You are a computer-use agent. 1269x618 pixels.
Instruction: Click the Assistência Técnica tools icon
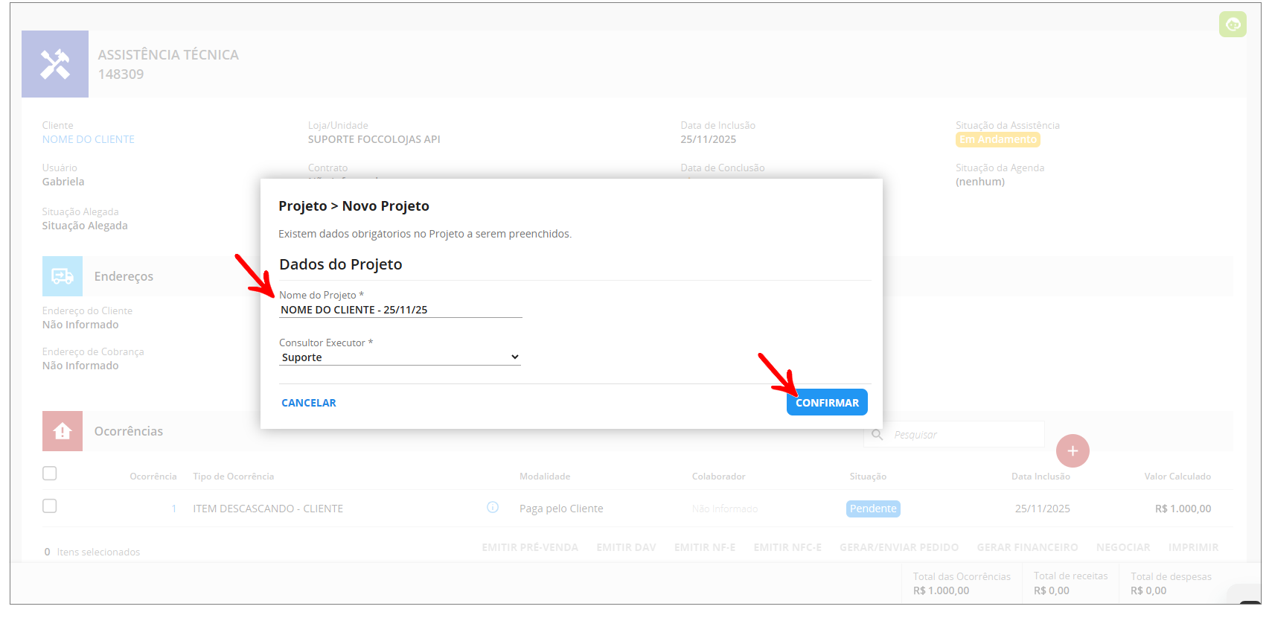[x=55, y=64]
